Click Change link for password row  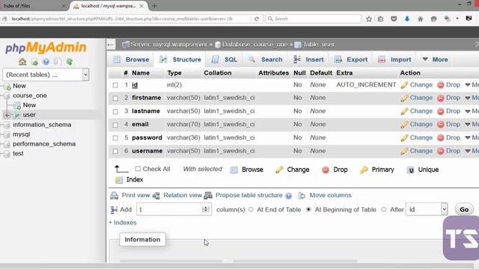click(x=421, y=137)
